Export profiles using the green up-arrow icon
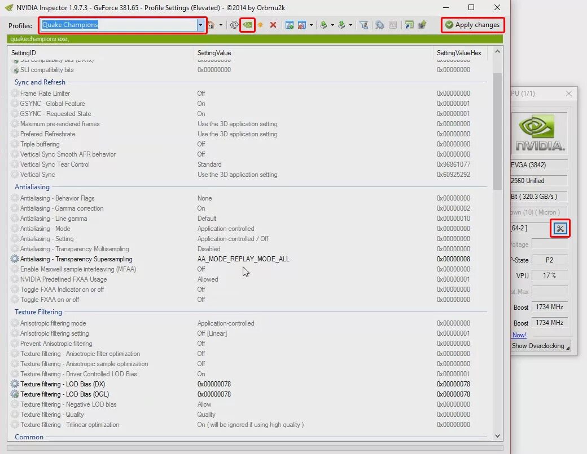587x454 pixels. tap(323, 25)
